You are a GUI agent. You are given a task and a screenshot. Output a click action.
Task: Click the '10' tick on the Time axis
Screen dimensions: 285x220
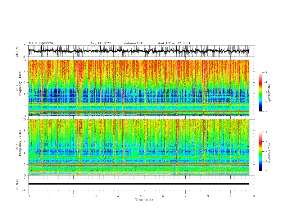[253, 196]
